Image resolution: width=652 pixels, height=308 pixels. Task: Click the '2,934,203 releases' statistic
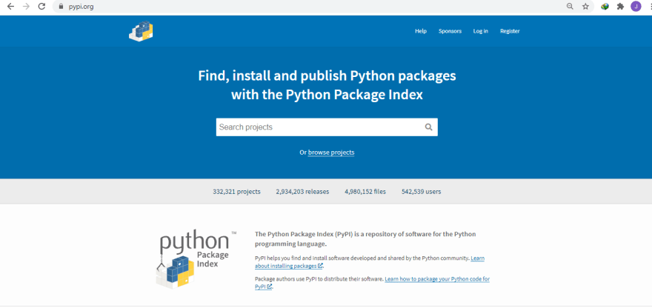coord(302,192)
